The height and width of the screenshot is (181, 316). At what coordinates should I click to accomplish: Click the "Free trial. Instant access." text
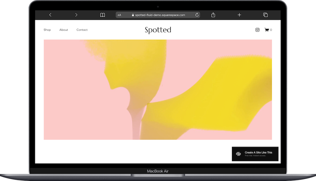coord(255,156)
